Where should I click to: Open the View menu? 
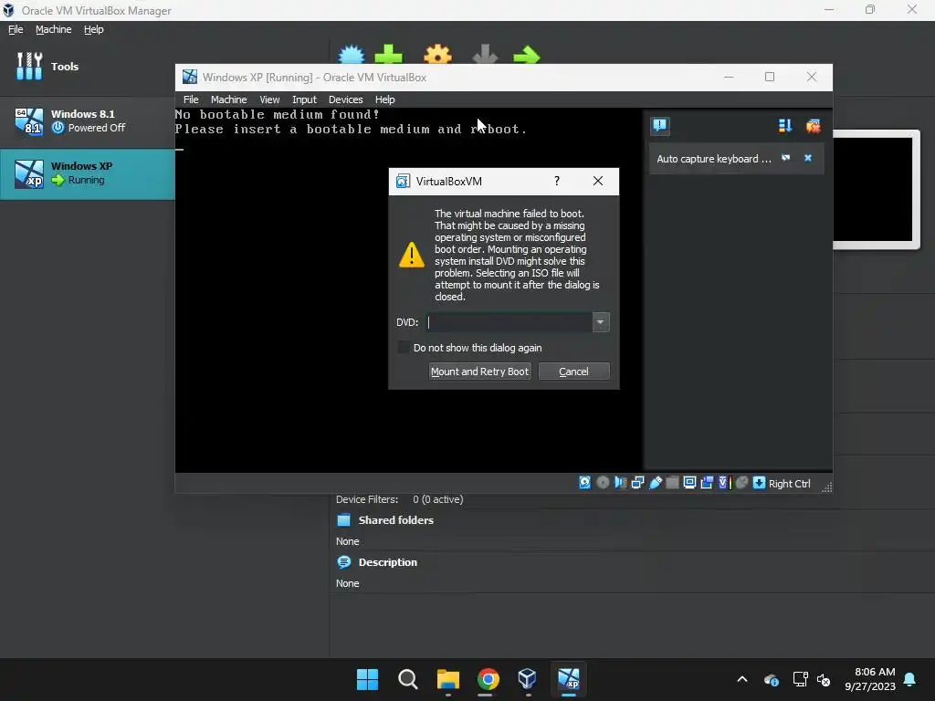point(269,99)
